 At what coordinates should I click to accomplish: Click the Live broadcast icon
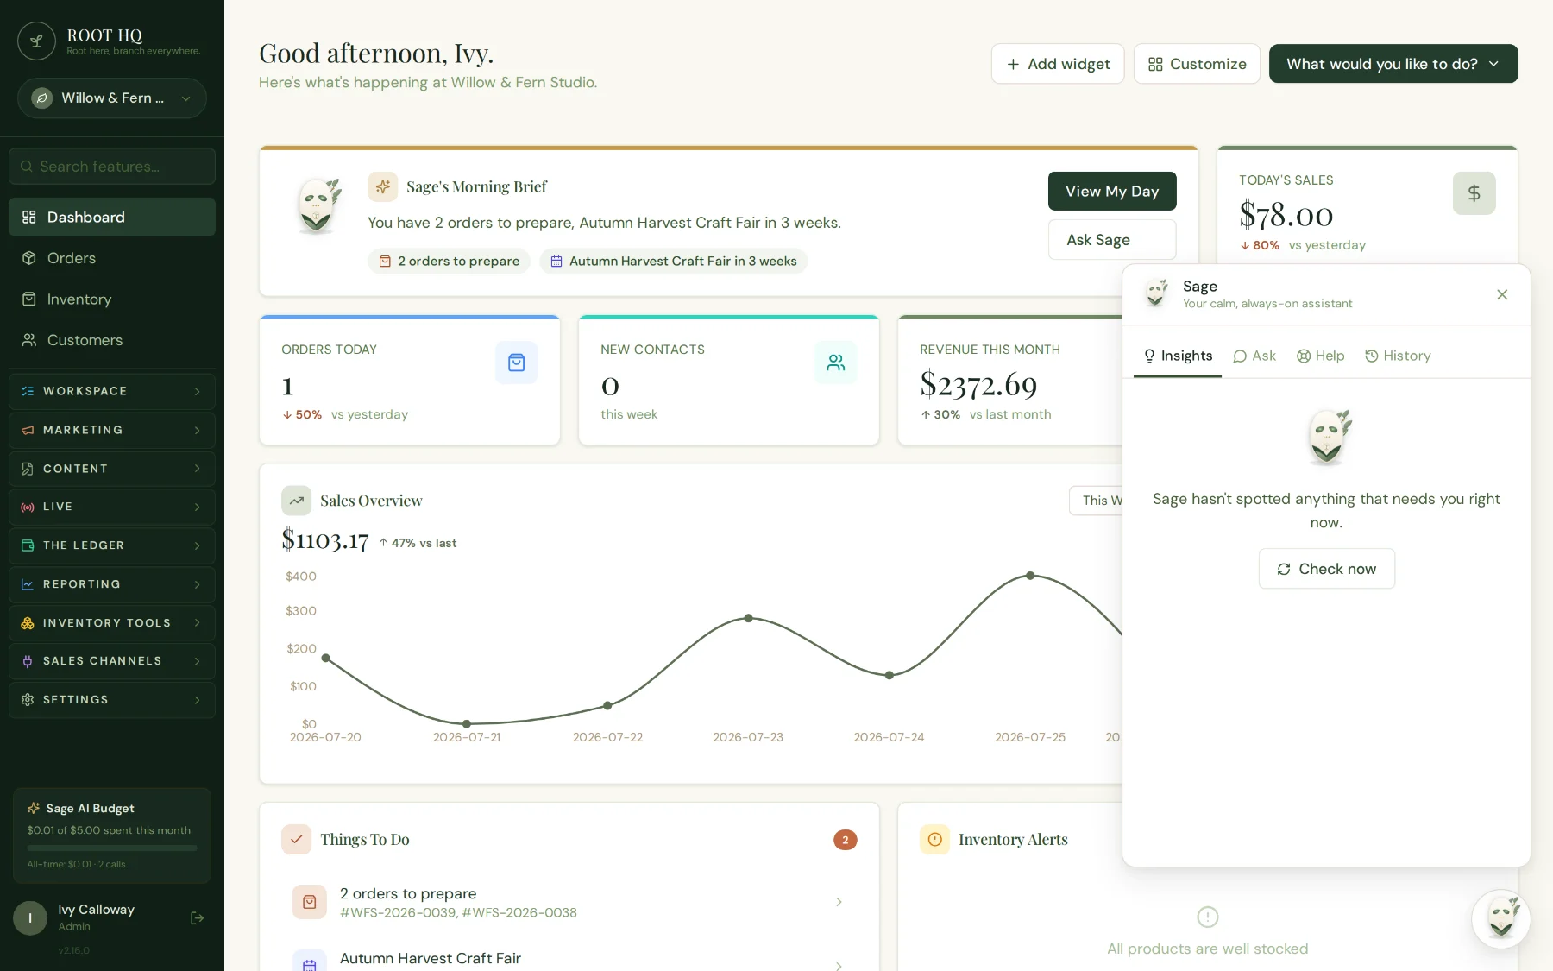click(x=28, y=507)
